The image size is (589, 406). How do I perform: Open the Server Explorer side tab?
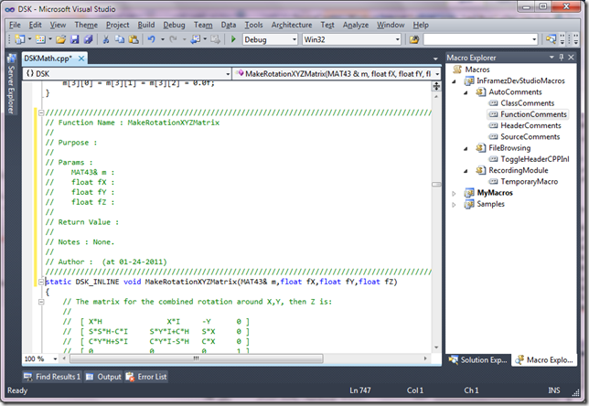(x=11, y=84)
